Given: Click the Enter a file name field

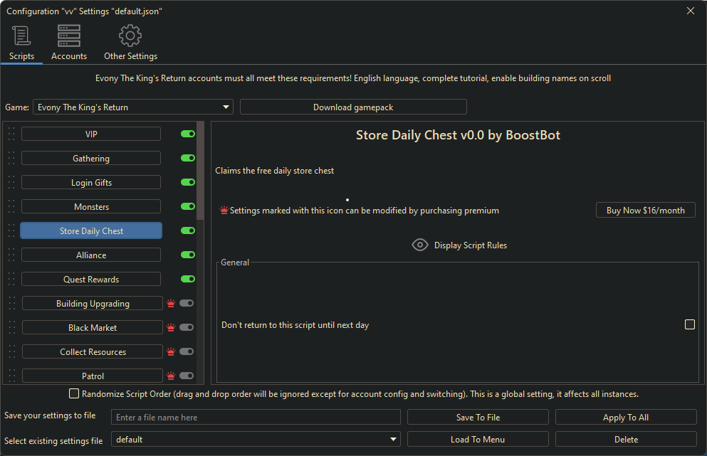Looking at the screenshot, I should [x=256, y=418].
